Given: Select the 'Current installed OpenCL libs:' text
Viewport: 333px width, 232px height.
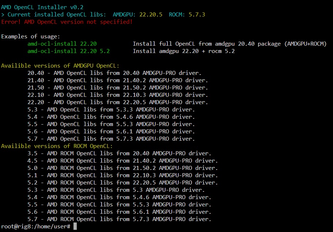Looking at the screenshot, I should 57,15.
